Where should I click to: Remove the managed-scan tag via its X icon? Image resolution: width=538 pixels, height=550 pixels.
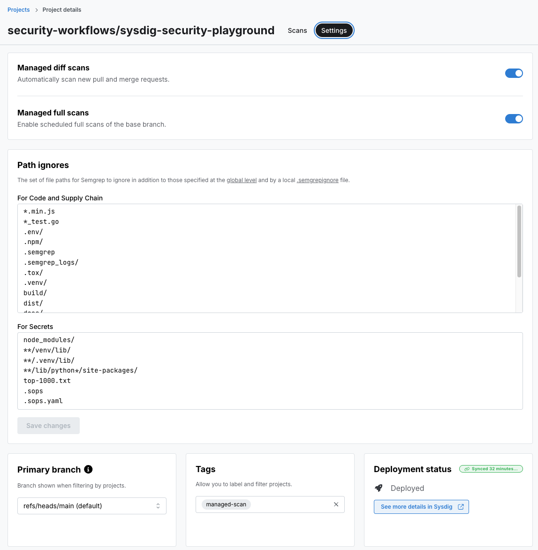(336, 504)
